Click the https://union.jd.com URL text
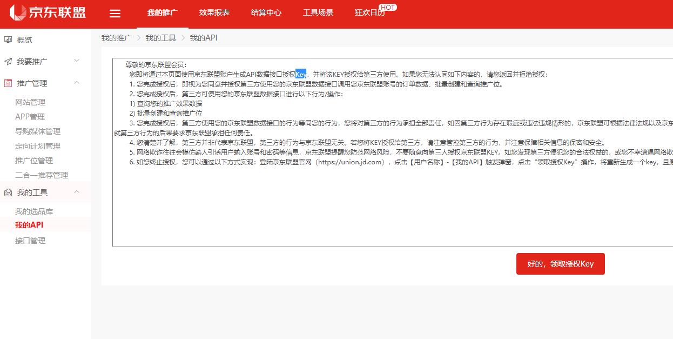The height and width of the screenshot is (339, 673). [x=351, y=162]
